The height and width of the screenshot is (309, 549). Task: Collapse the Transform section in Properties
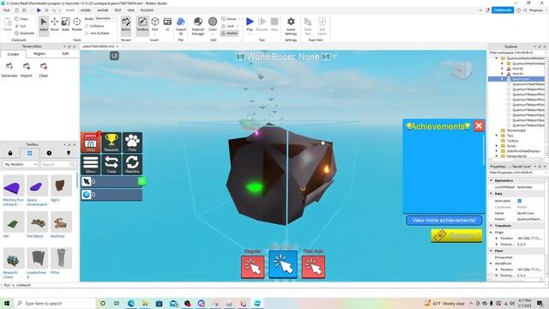pyautogui.click(x=492, y=226)
